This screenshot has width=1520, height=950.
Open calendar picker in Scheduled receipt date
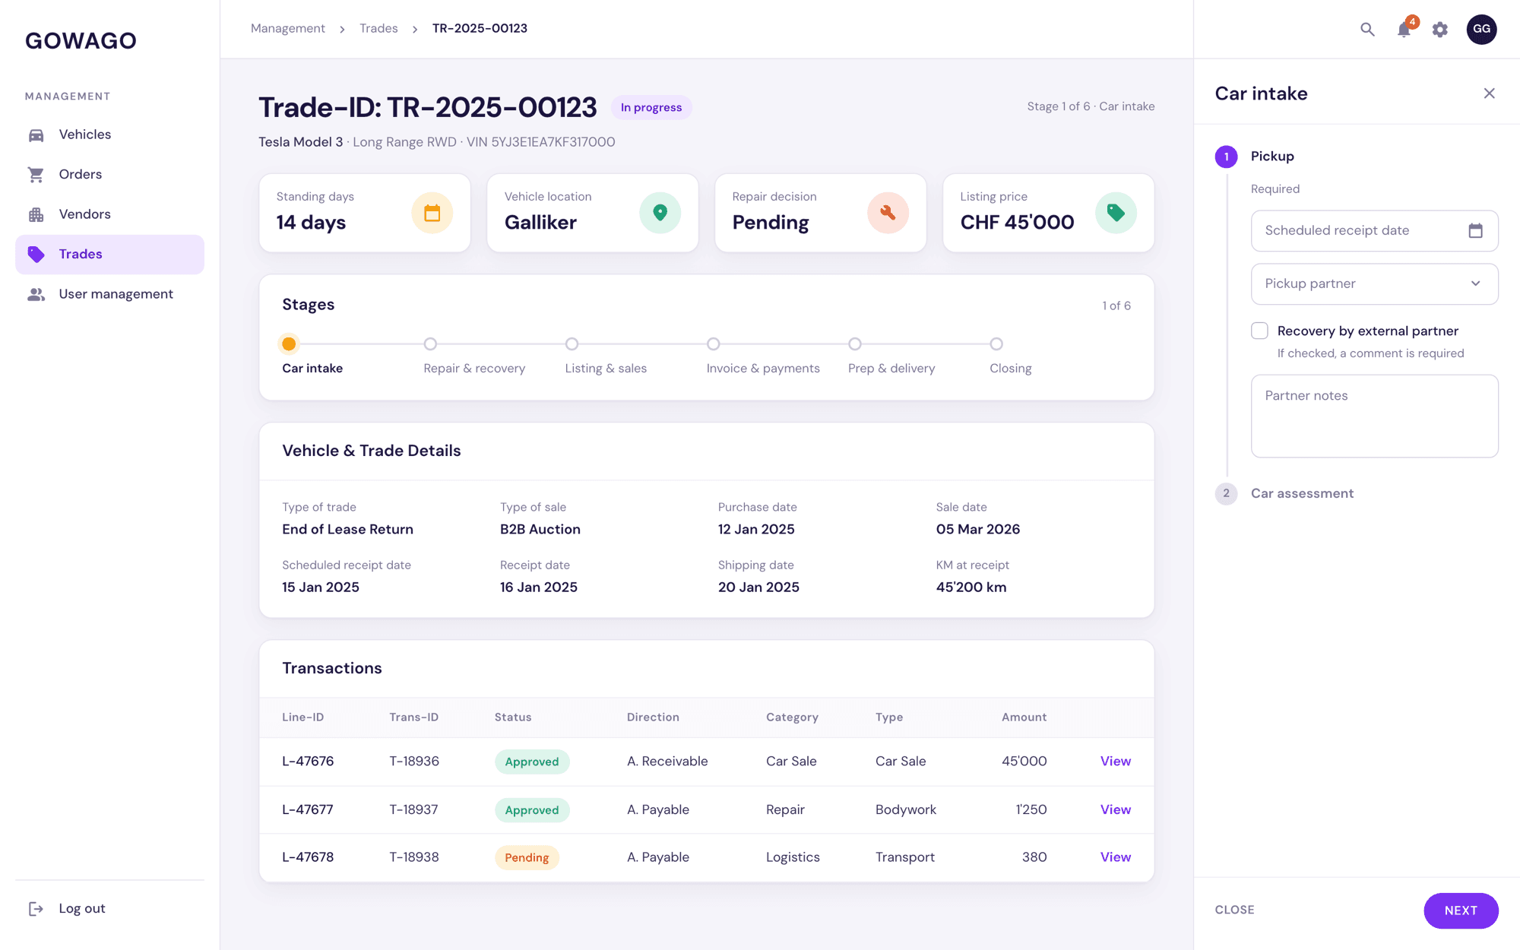click(1475, 230)
